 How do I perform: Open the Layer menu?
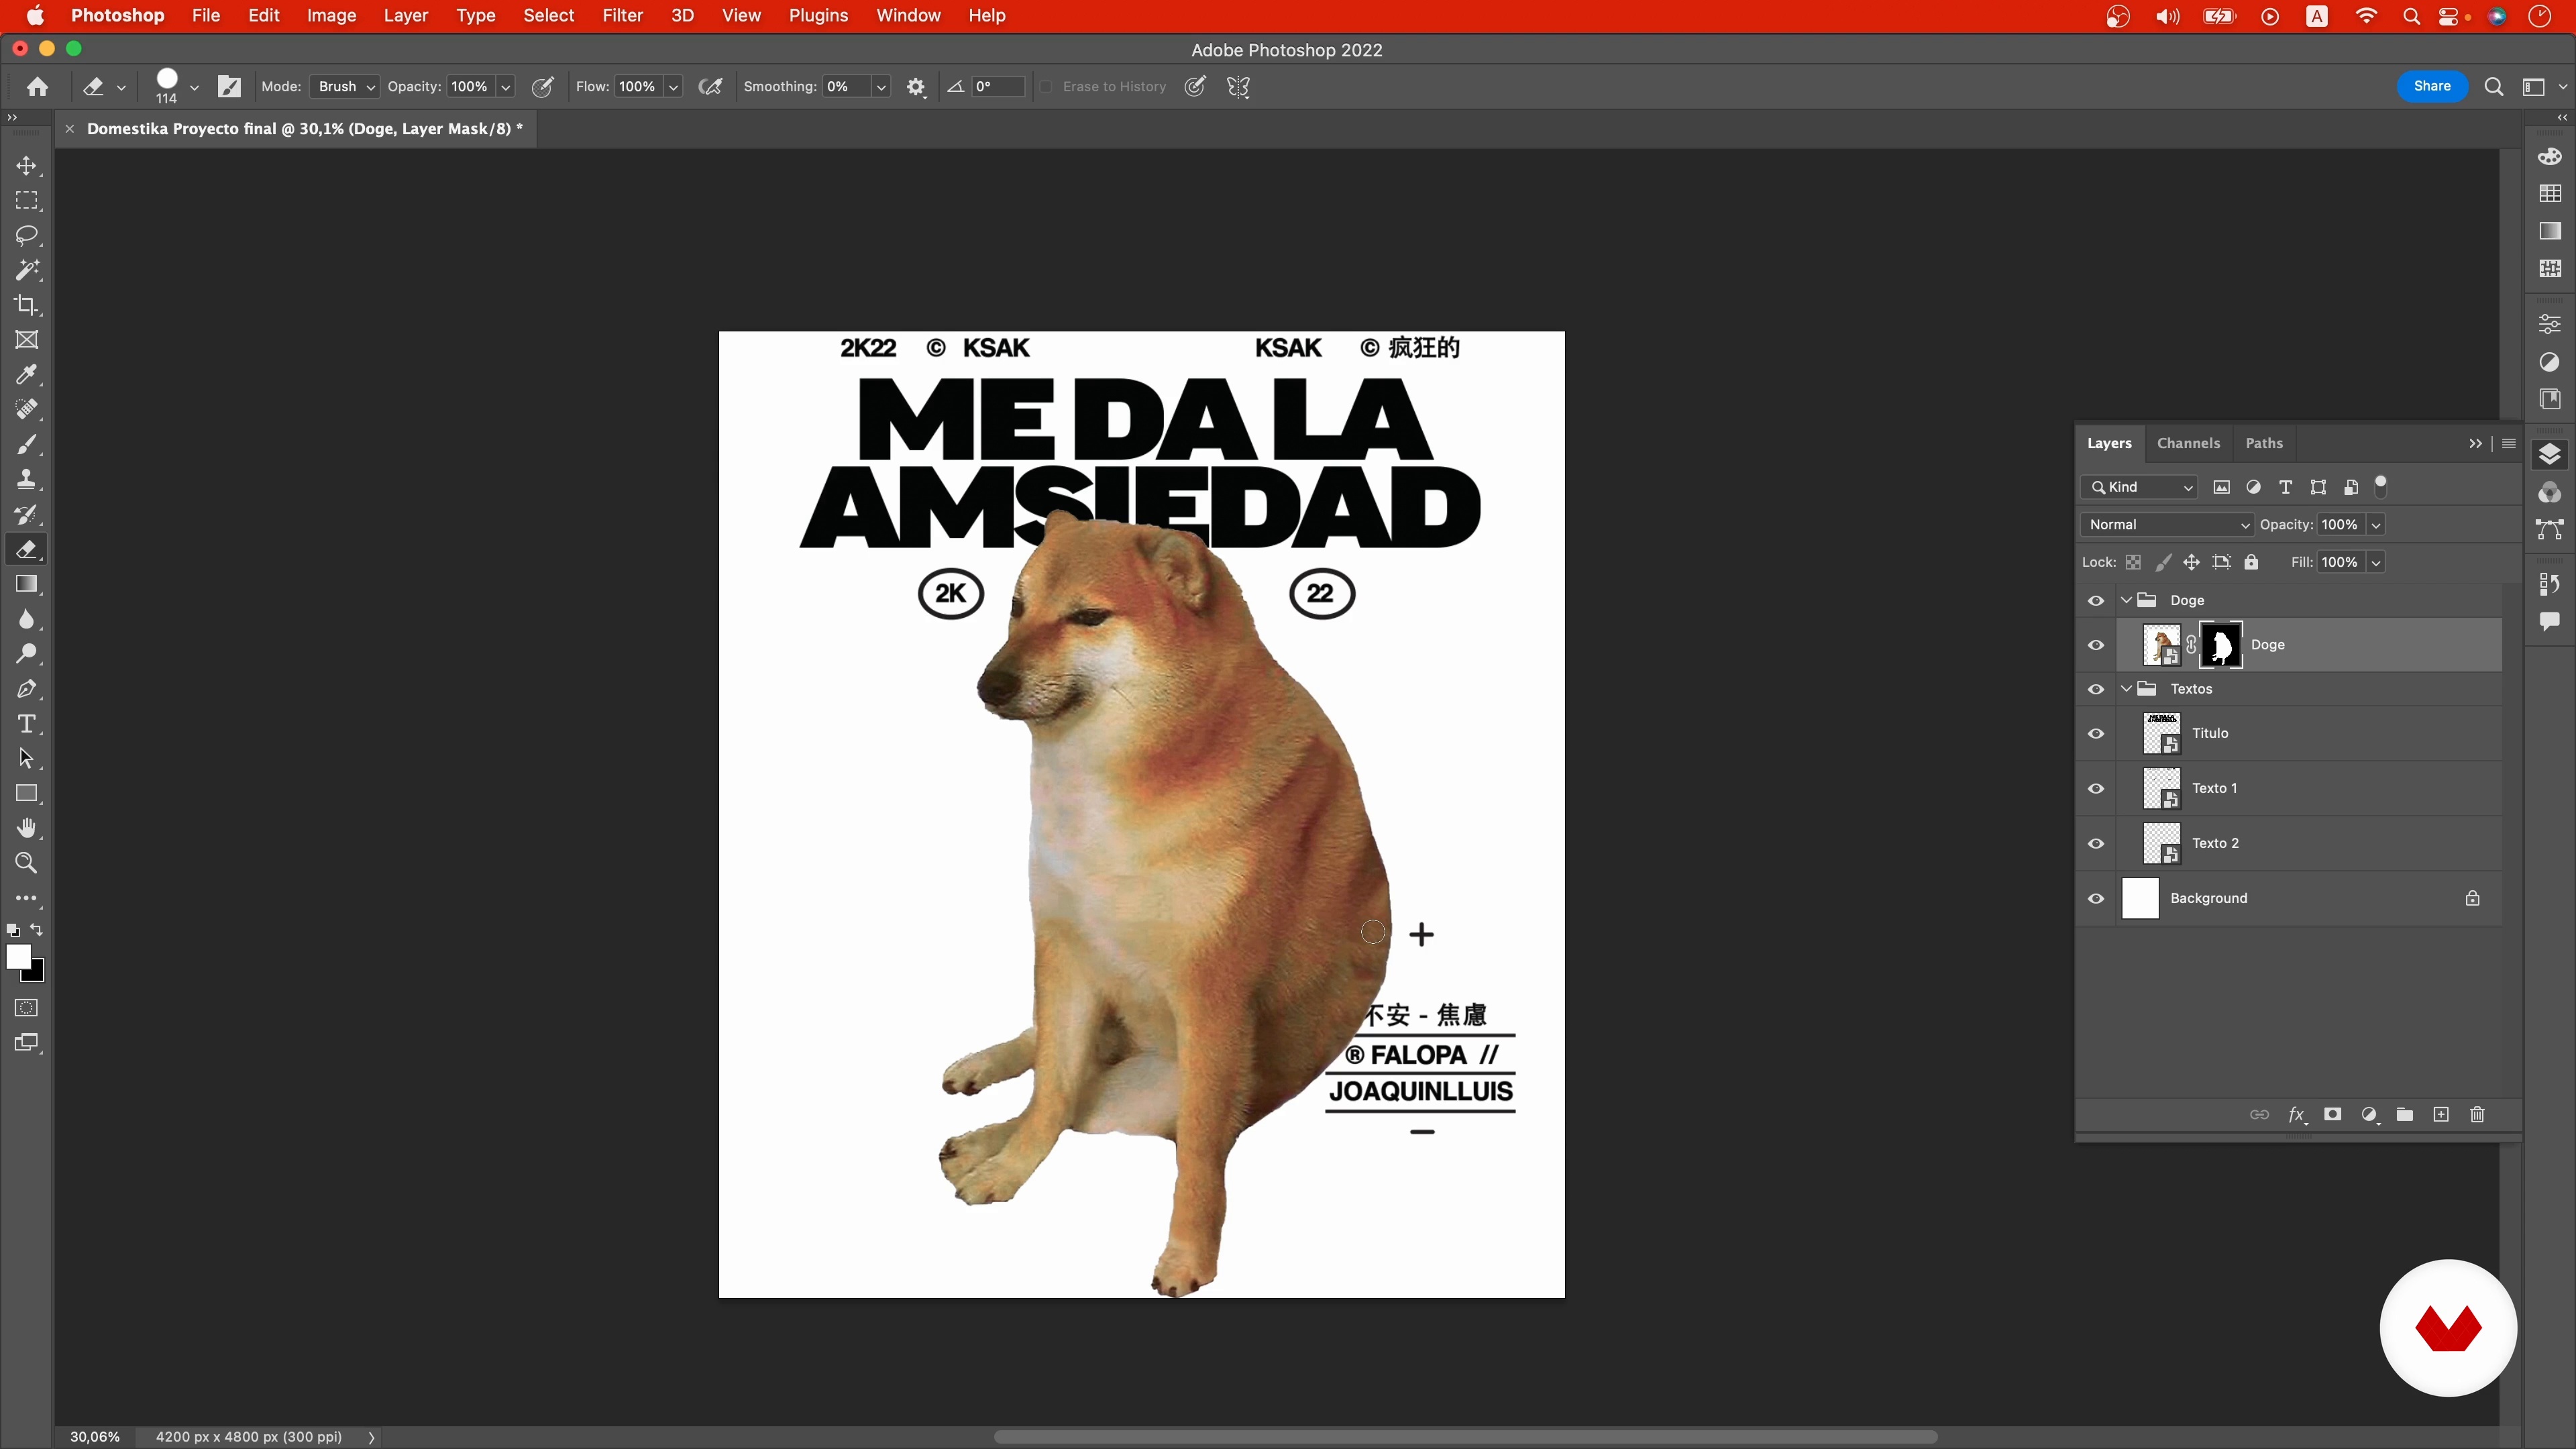click(x=405, y=16)
